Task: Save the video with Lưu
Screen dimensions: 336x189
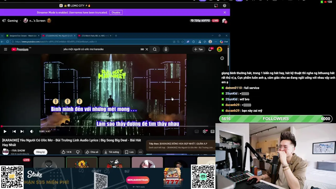Action: [129, 152]
